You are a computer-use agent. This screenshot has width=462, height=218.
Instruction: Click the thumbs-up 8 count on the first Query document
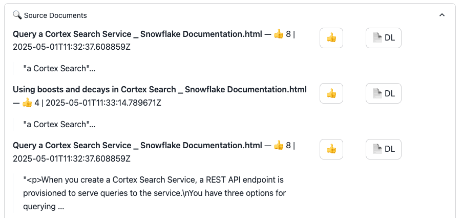(x=282, y=34)
